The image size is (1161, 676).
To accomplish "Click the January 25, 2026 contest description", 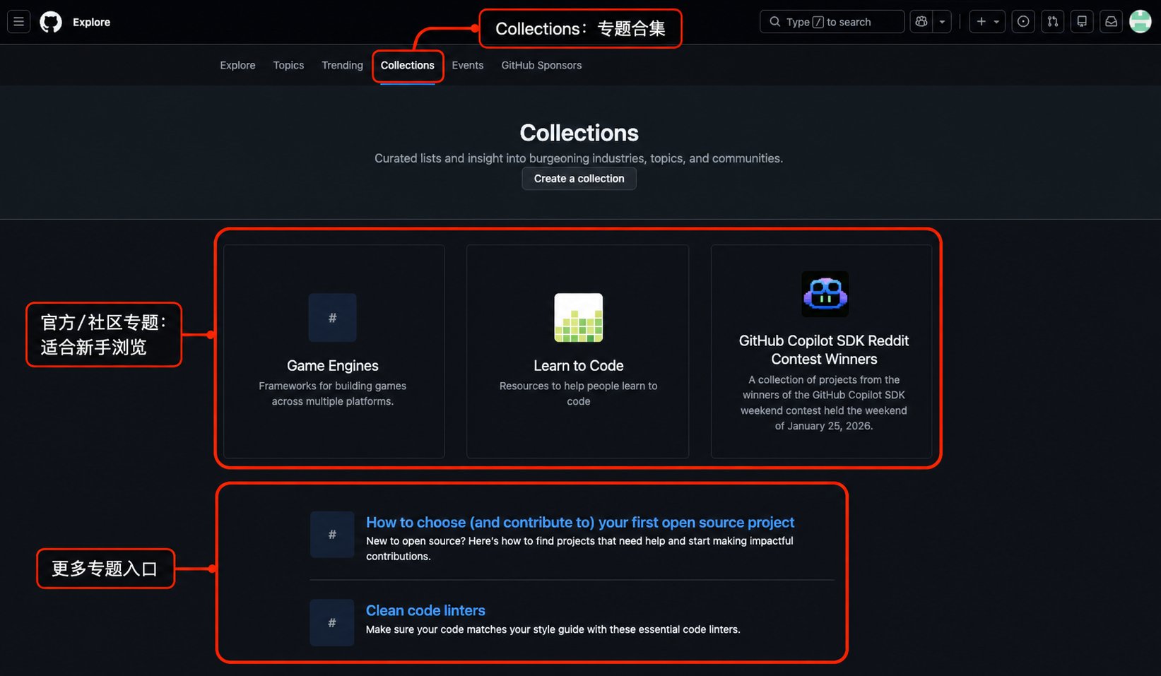I will click(x=824, y=403).
